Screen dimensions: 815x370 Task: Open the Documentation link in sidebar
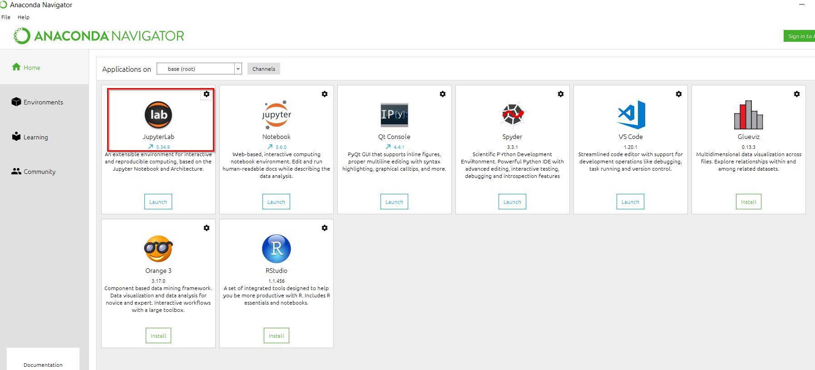click(43, 365)
